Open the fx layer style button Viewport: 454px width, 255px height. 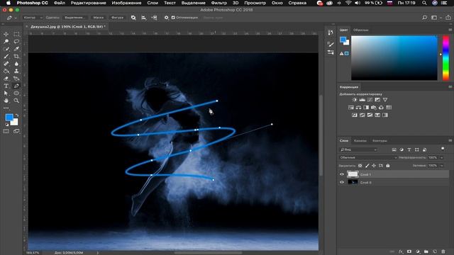pos(401,252)
